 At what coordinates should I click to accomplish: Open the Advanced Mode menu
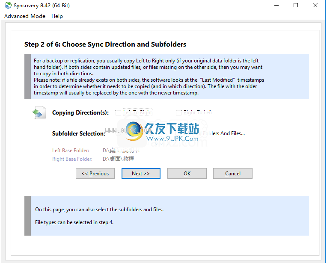pyautogui.click(x=25, y=16)
